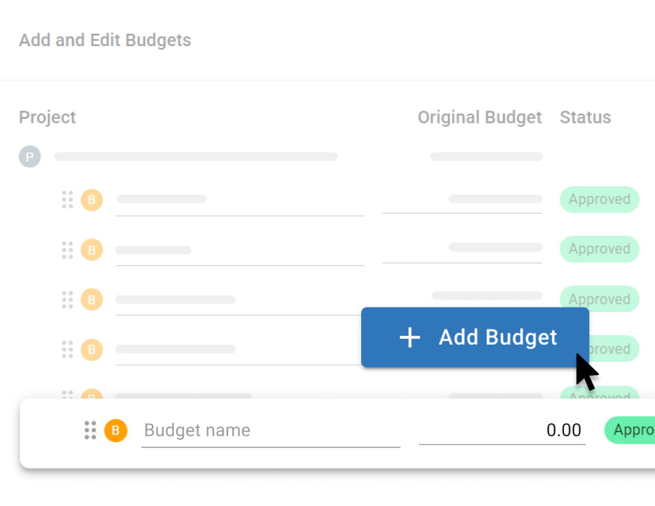Click the drag handle next to the Budget name field
Screen dimensions: 655x506
(x=90, y=430)
